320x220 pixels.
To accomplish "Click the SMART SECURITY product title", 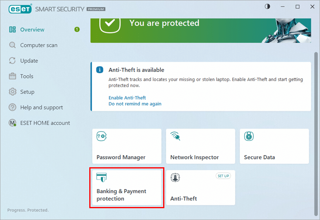I will [x=60, y=9].
